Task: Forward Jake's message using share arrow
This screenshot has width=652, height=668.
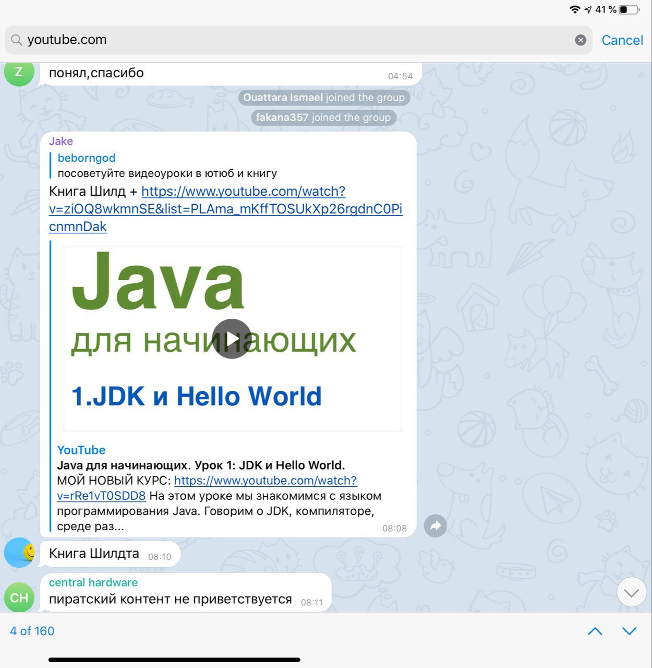Action: pos(436,526)
